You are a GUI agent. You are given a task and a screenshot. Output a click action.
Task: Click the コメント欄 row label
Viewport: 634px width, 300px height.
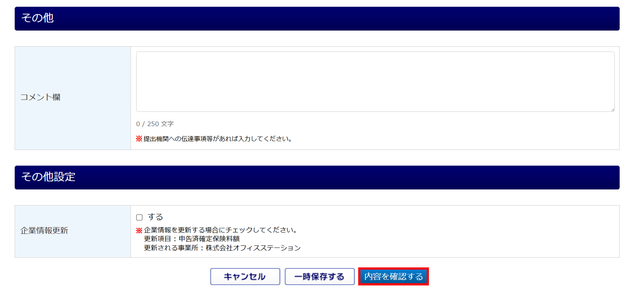40,97
